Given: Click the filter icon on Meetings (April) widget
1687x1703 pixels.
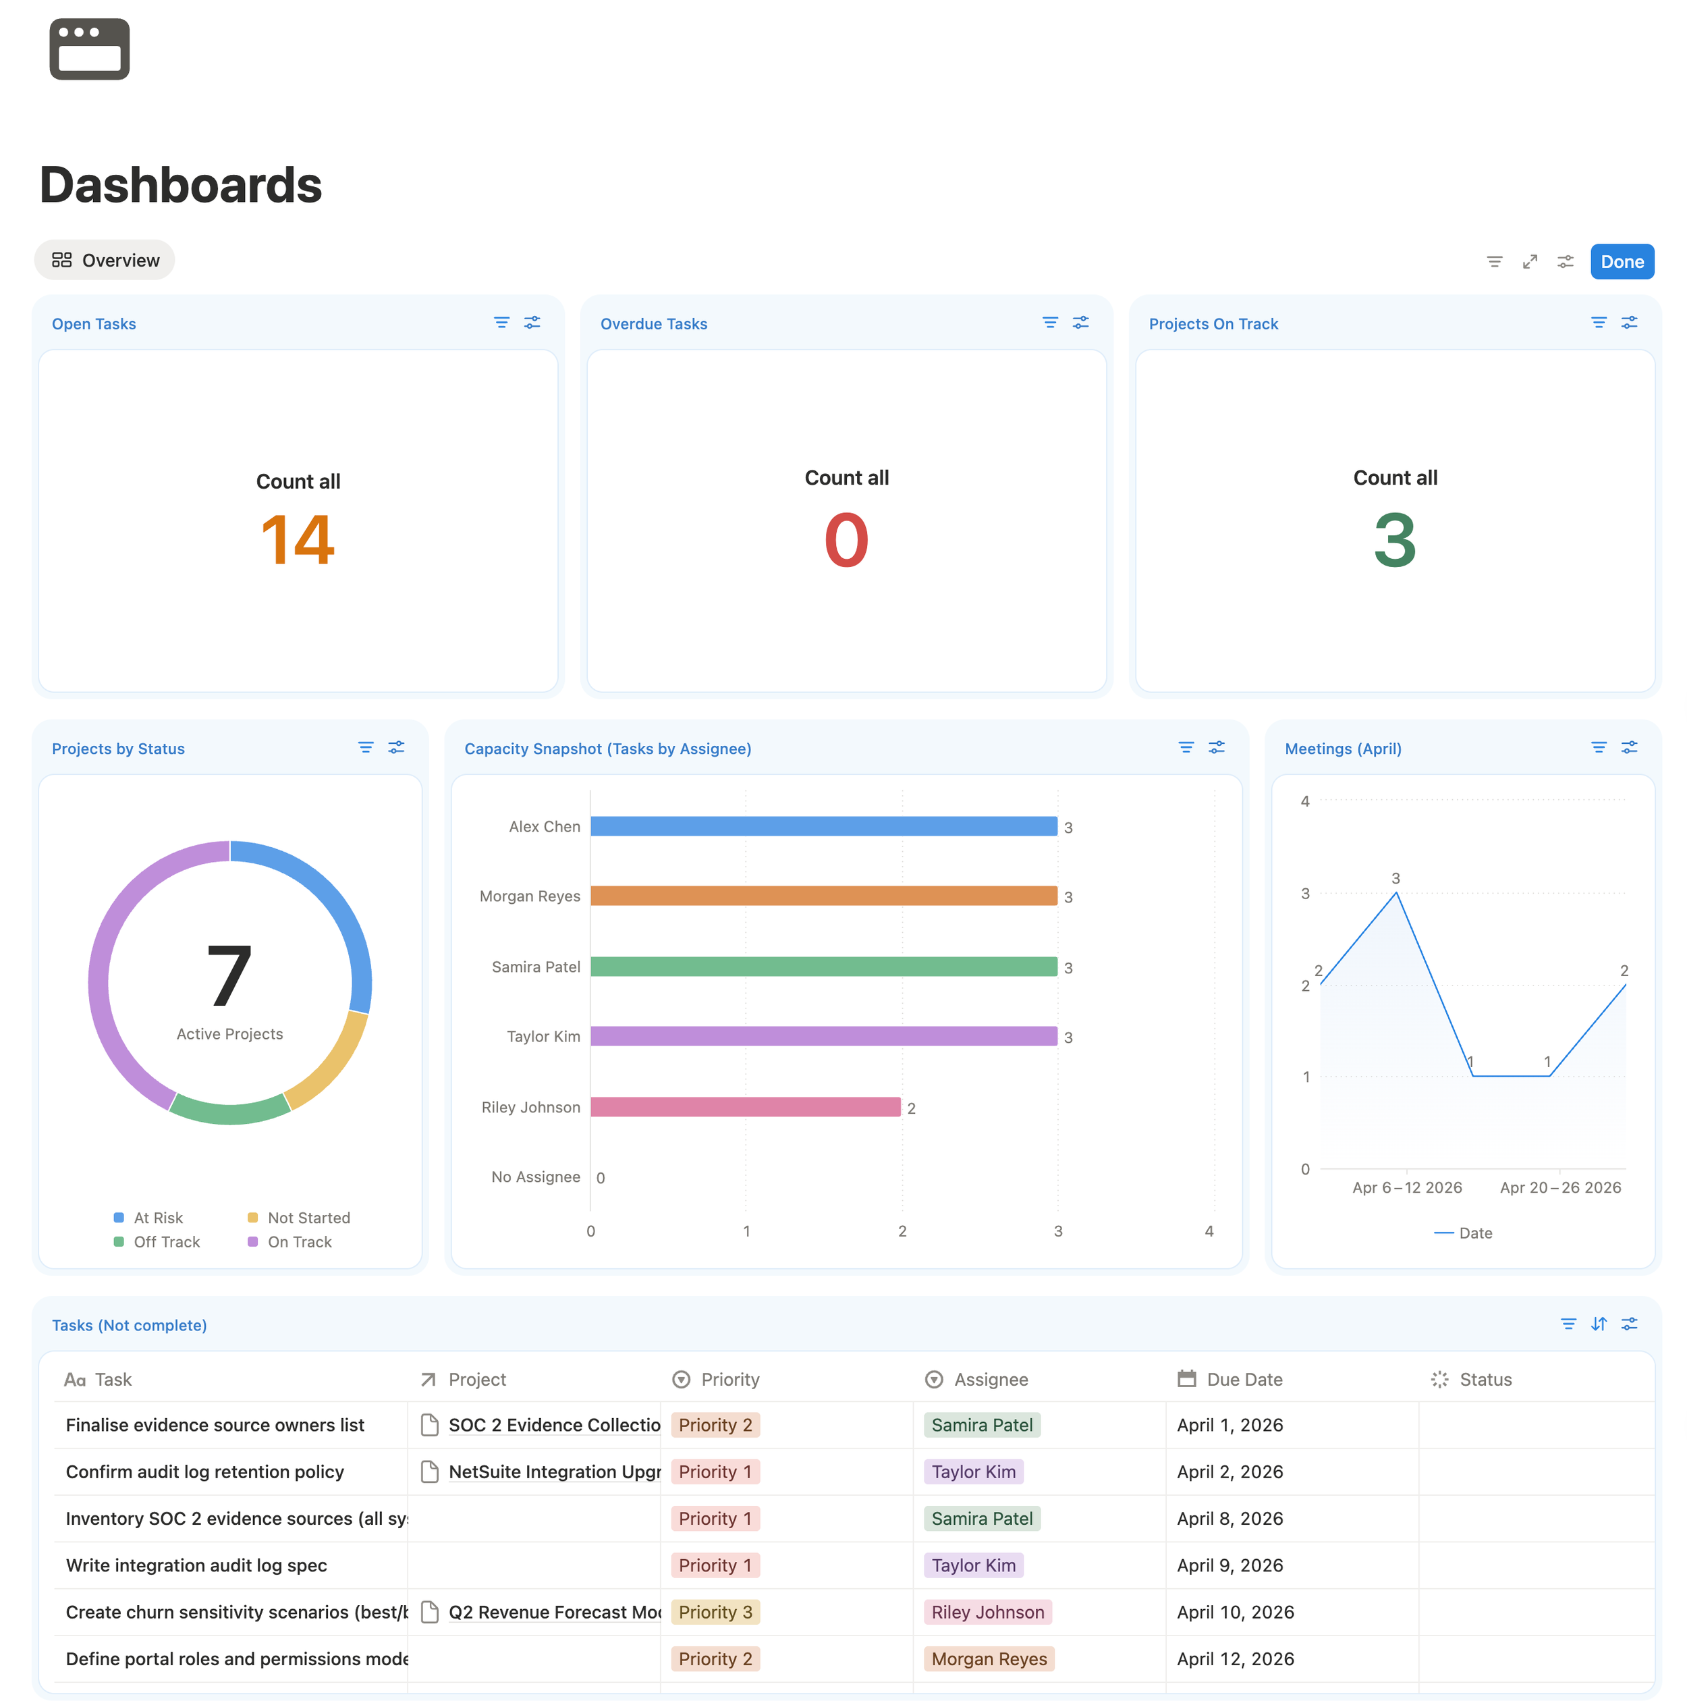Looking at the screenshot, I should pos(1599,747).
